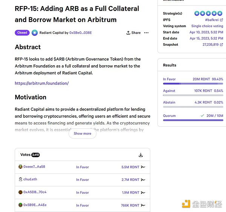Click the 0xA5DB...70c4 voter avatar

[x=20, y=192]
